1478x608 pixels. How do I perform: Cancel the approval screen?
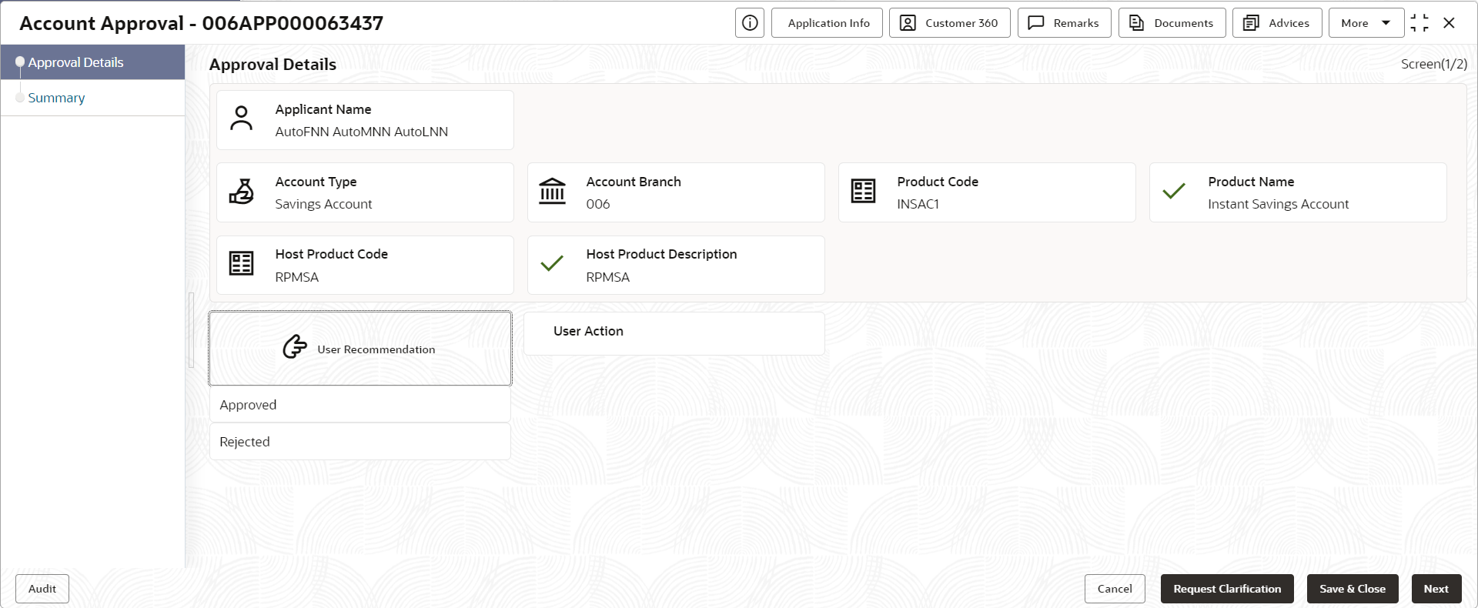[1115, 589]
